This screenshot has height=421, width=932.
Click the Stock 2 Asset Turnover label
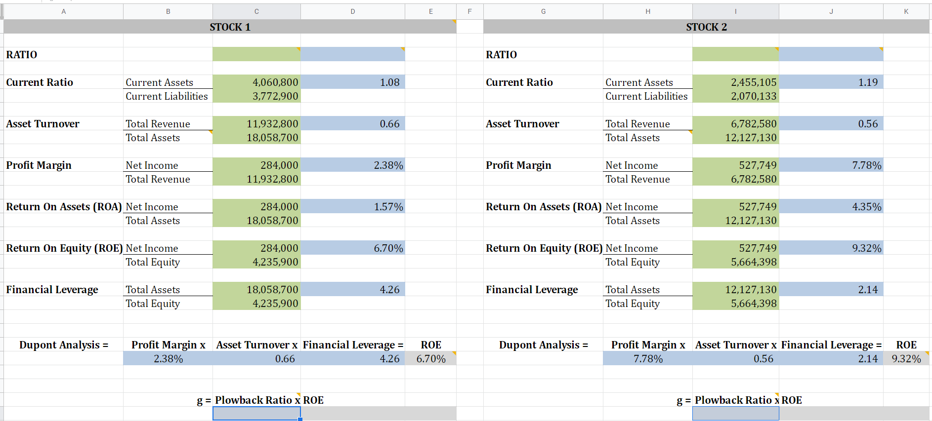tap(522, 123)
